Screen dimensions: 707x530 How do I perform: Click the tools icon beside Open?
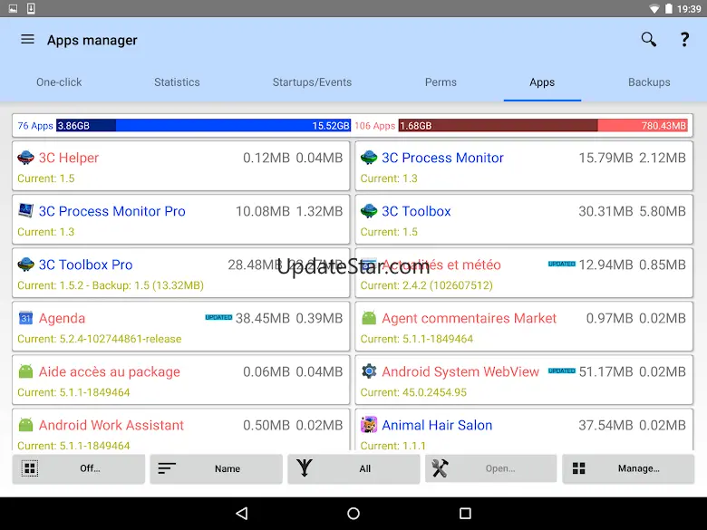[x=441, y=468]
